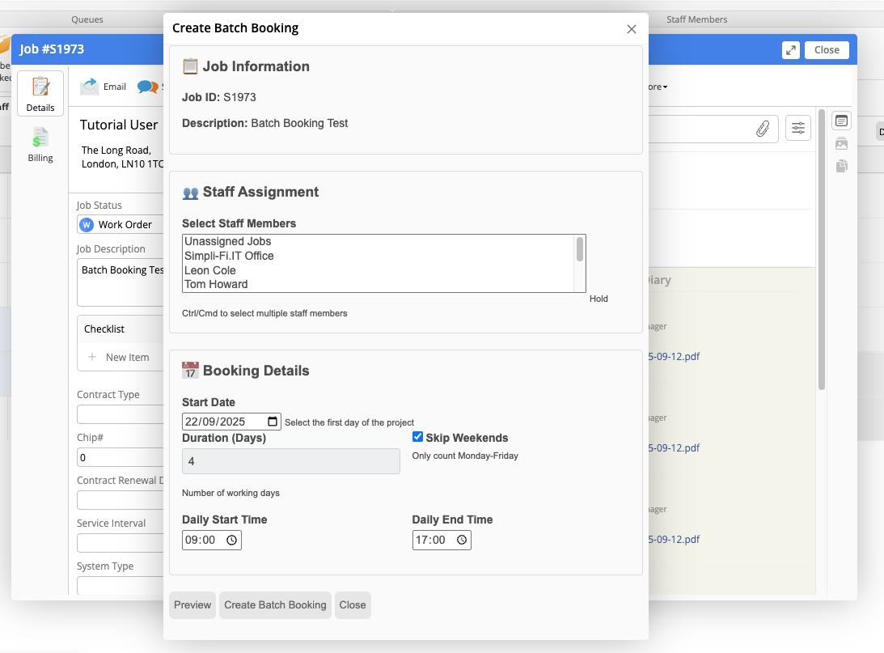Click the paperclip attachment icon
The width and height of the screenshot is (884, 653).
[x=762, y=129]
